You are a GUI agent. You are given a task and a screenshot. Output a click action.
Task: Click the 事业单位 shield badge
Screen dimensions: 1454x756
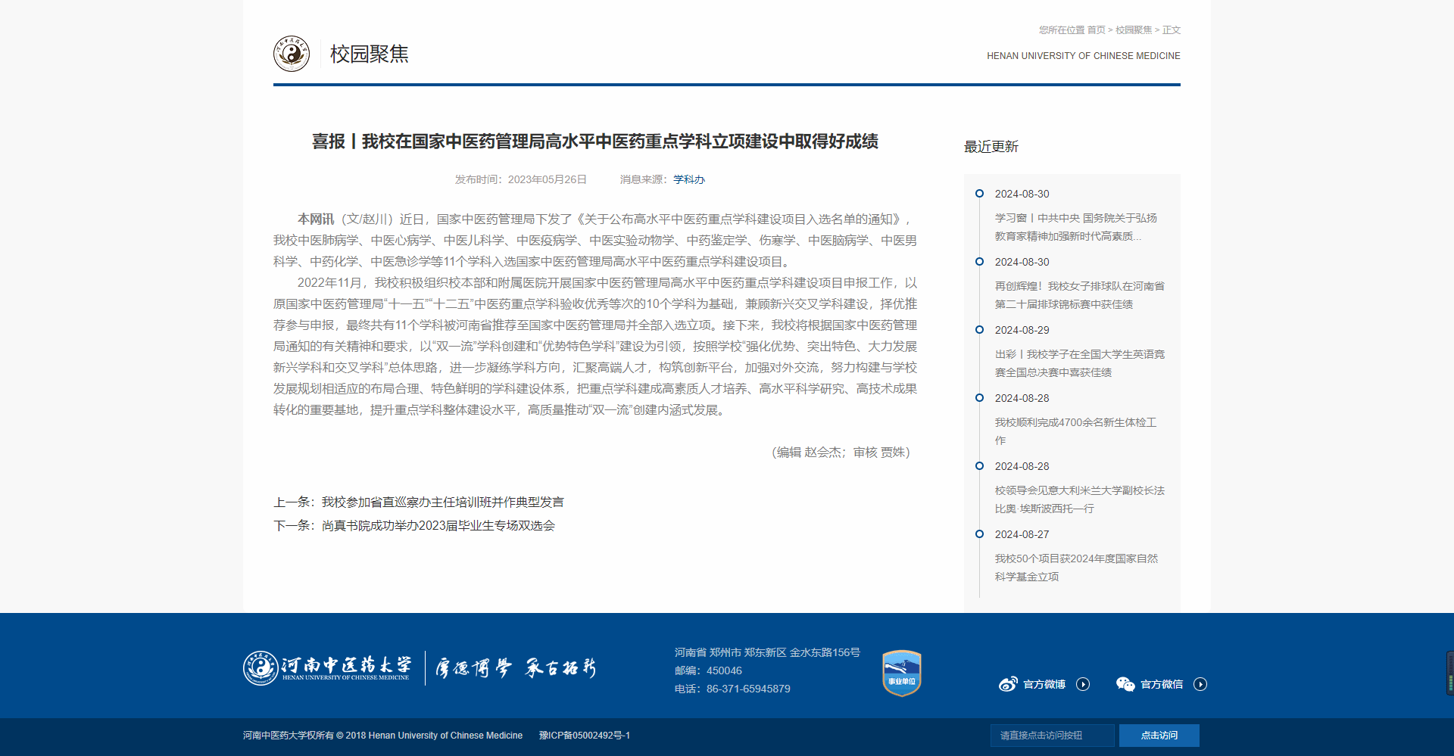pyautogui.click(x=901, y=673)
